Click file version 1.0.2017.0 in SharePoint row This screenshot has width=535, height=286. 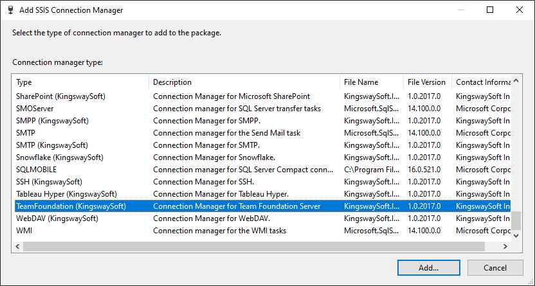pyautogui.click(x=424, y=96)
